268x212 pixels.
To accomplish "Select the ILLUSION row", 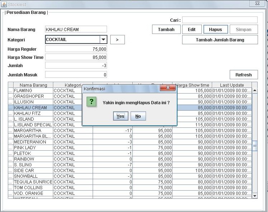I will (x=130, y=102).
